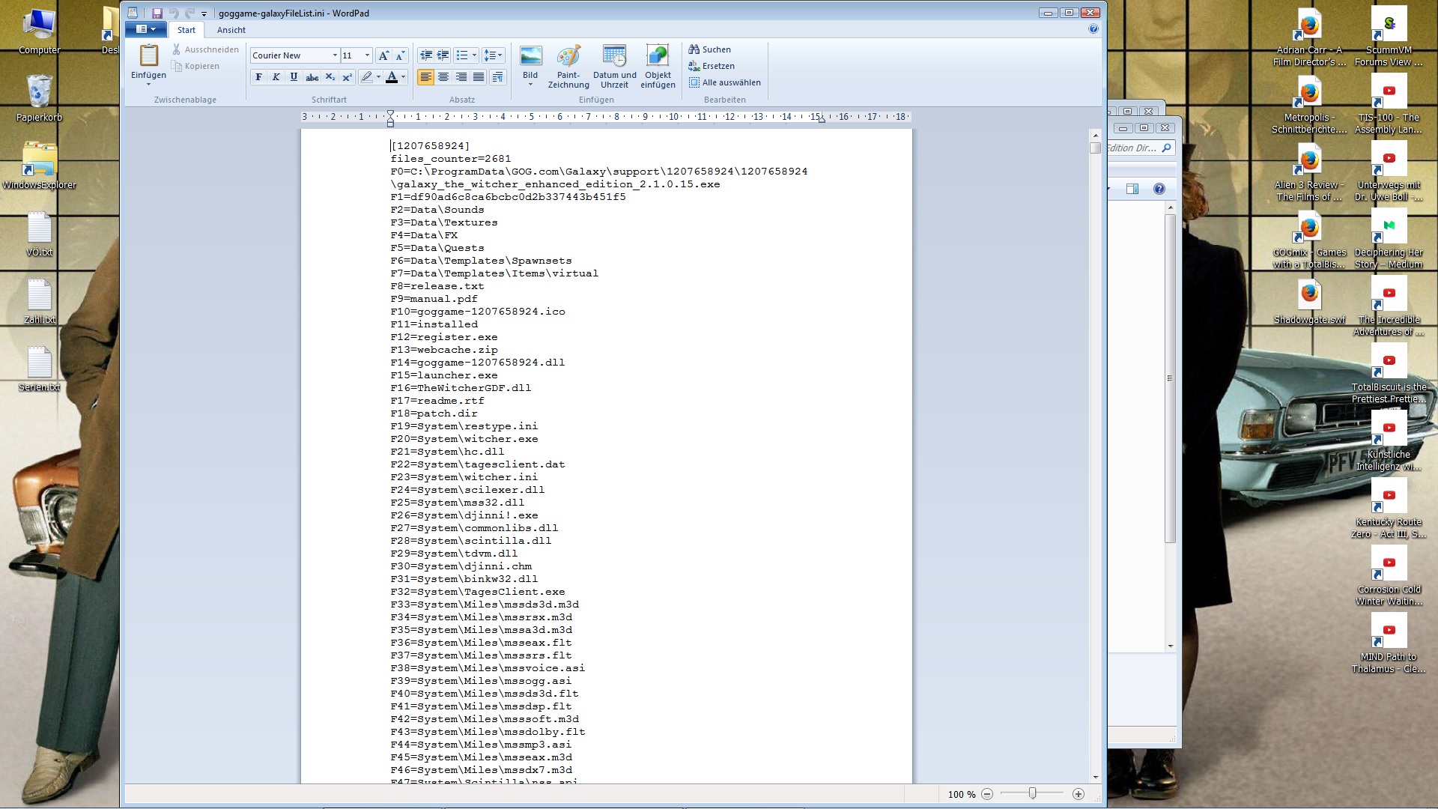This screenshot has width=1438, height=809.
Task: Click the Kopieren copy button
Action: [195, 66]
